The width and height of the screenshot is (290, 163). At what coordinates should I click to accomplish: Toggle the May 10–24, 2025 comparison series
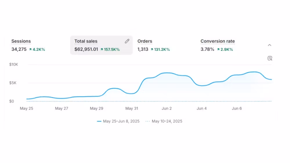point(167,121)
